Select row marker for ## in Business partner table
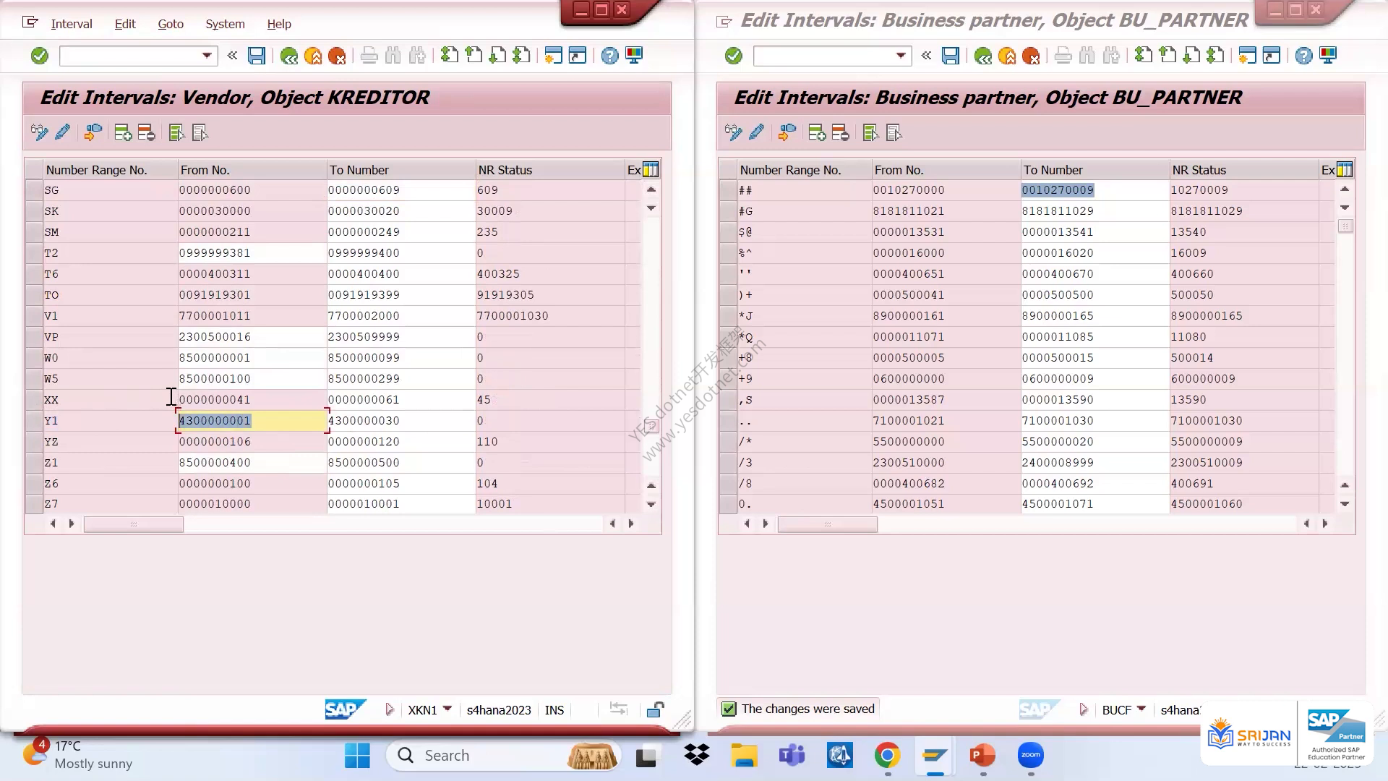This screenshot has height=781, width=1388. pos(727,190)
